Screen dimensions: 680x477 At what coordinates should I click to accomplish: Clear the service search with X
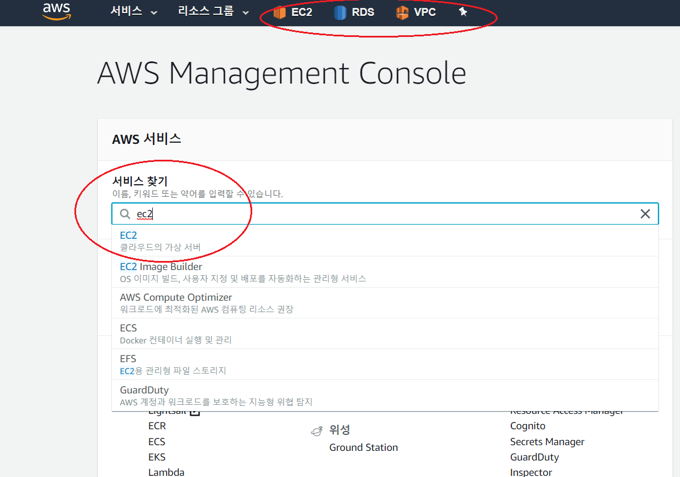click(x=645, y=214)
